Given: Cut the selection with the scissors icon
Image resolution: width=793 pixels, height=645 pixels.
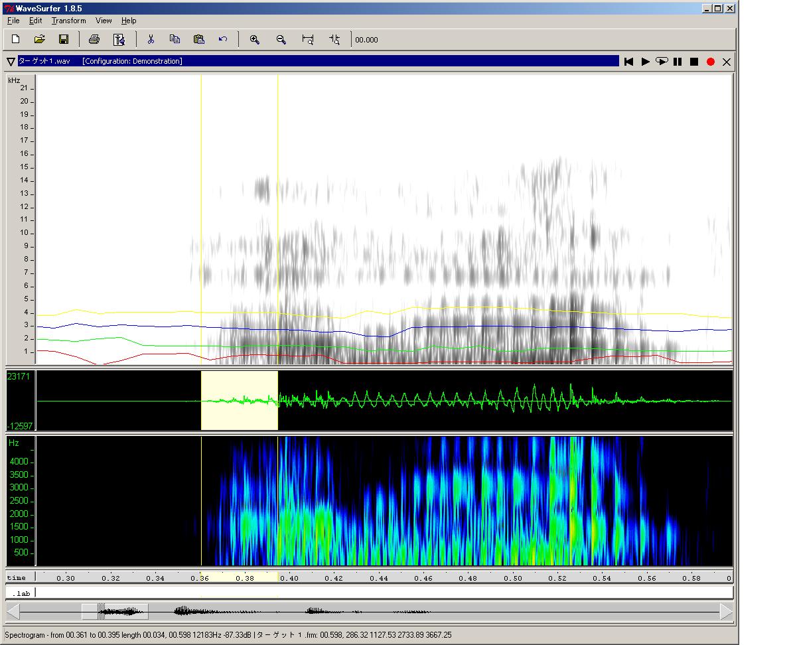Looking at the screenshot, I should (151, 40).
